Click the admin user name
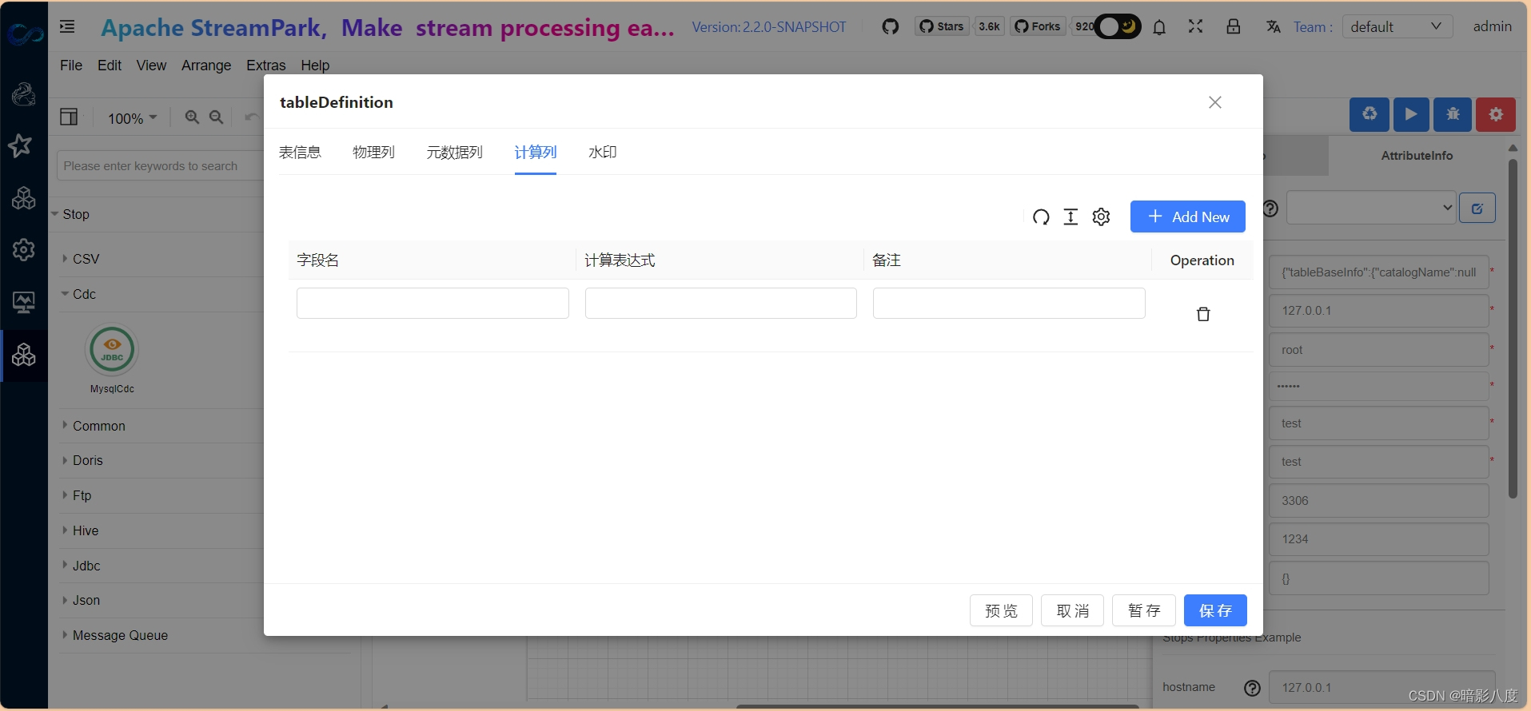The image size is (1531, 711). coord(1492,26)
